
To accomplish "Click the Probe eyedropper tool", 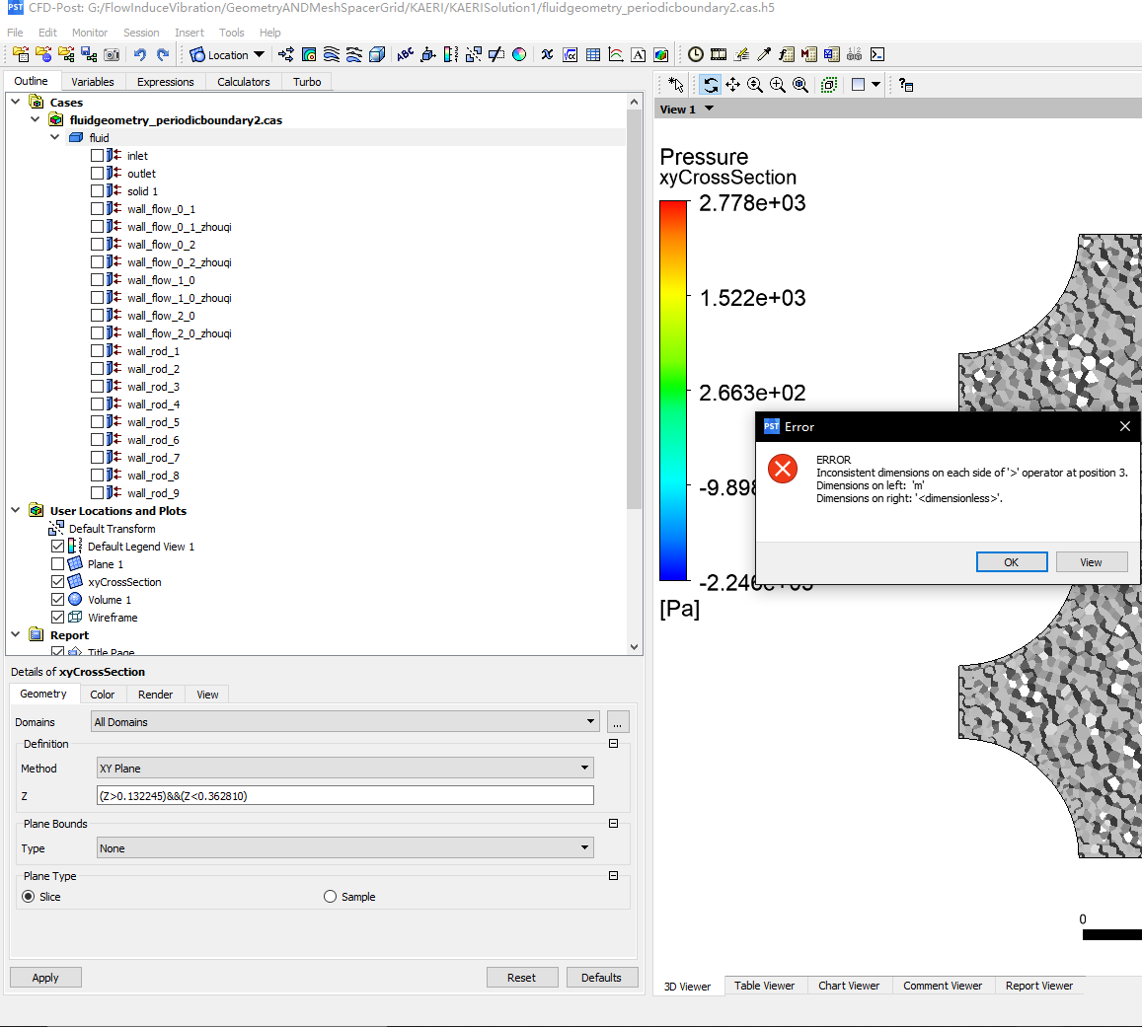I will coord(764,55).
